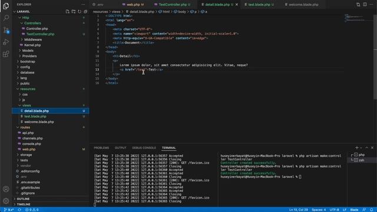The height and width of the screenshot is (212, 377).
Task: Open api.php in routes folder
Action: pos(28,132)
